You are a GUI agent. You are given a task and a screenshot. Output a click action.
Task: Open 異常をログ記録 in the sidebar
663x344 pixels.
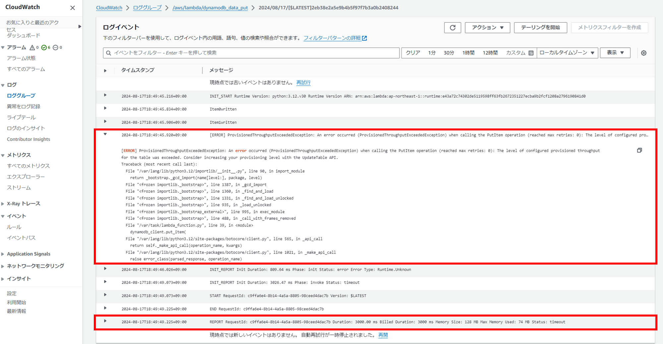(24, 107)
